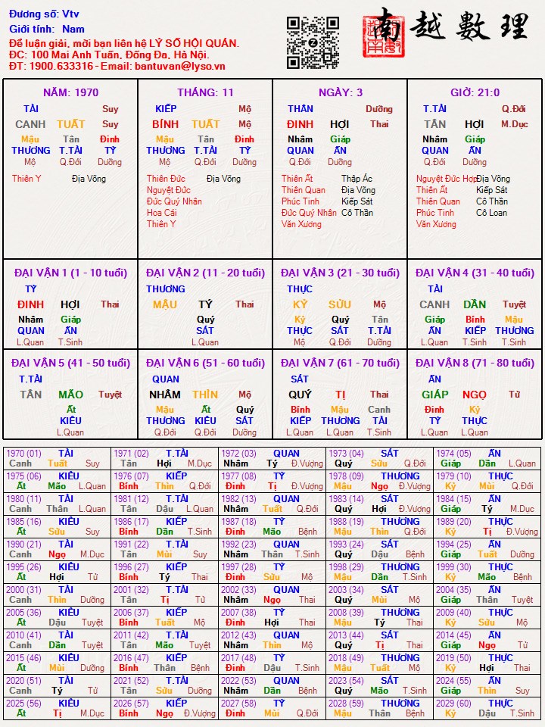The height and width of the screenshot is (727, 545).
Task: Select the 'Giới tính: Nam' line
Action: pyautogui.click(x=47, y=29)
